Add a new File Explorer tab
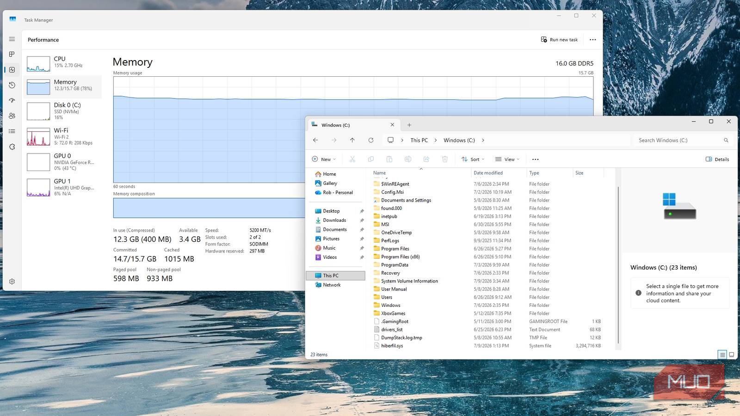Screen dimensions: 740x416 [x=409, y=125]
